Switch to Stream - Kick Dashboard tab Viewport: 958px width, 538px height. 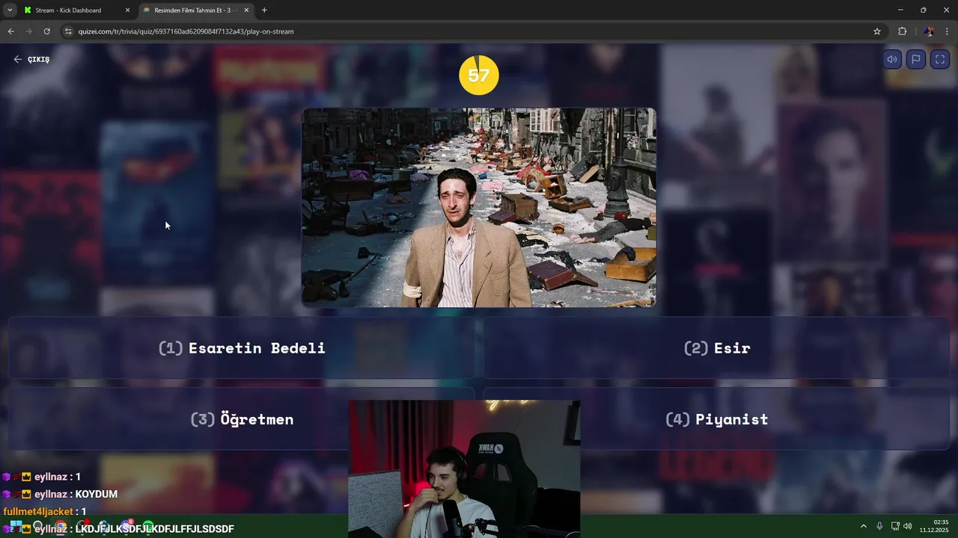click(x=68, y=10)
